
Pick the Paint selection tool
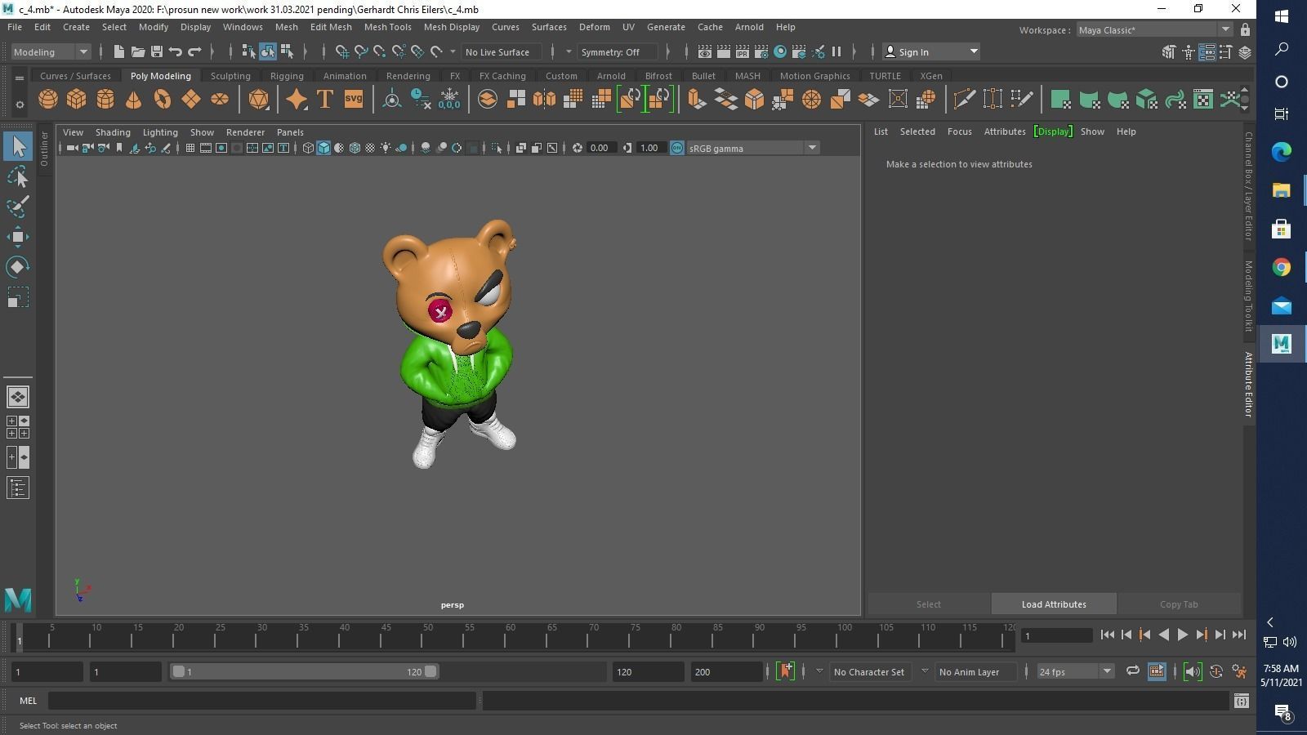[x=18, y=207]
